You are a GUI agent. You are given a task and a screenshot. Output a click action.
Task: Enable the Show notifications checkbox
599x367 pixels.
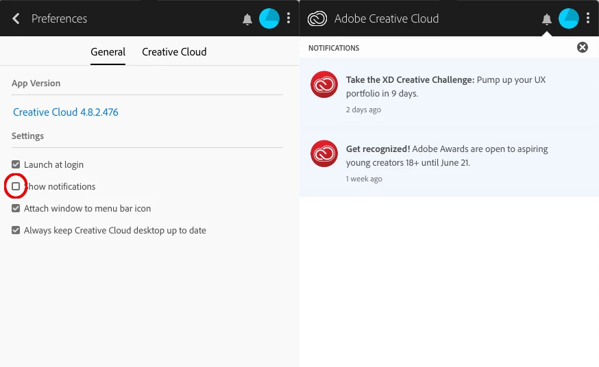click(x=16, y=186)
